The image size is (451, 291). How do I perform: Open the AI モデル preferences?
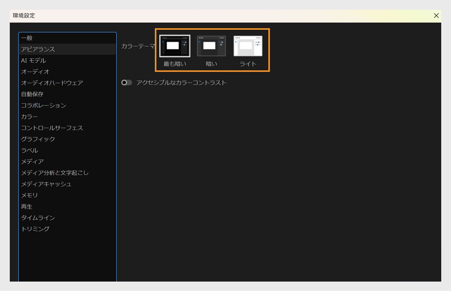tap(67, 61)
